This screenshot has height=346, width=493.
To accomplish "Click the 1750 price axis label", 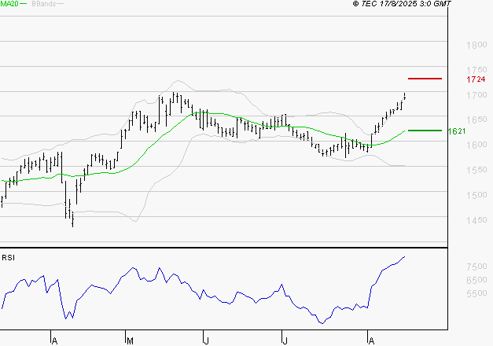I will pyautogui.click(x=476, y=69).
